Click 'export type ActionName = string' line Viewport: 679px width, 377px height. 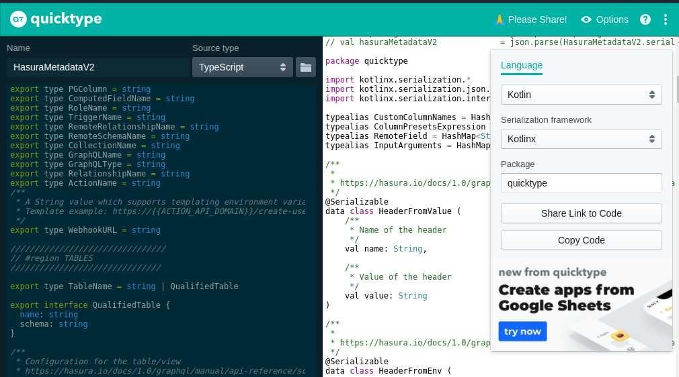[85, 183]
